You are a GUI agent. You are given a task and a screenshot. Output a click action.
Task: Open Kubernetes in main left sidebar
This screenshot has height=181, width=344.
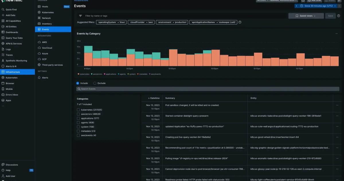point(11,78)
